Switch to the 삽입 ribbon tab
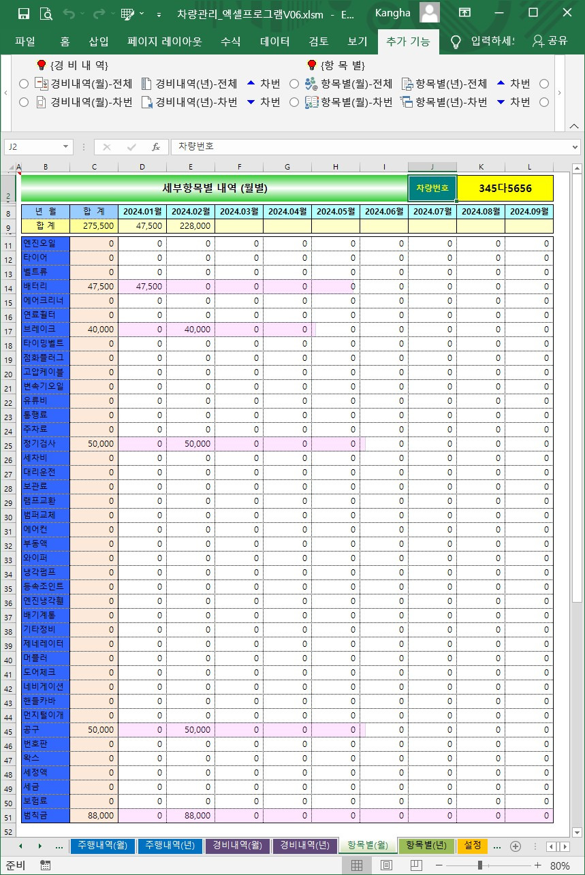The image size is (585, 875). pyautogui.click(x=99, y=42)
